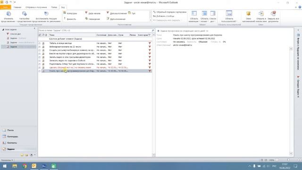
Task: Check off task Вебинарная комната на 22 число
Action: coord(40,47)
